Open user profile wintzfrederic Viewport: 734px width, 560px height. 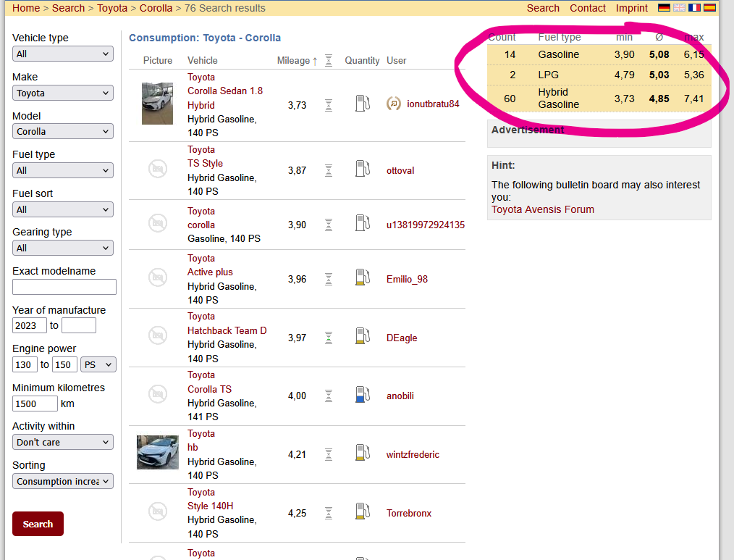(x=413, y=454)
